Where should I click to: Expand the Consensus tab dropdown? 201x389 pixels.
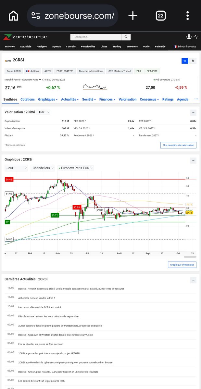pos(149,100)
